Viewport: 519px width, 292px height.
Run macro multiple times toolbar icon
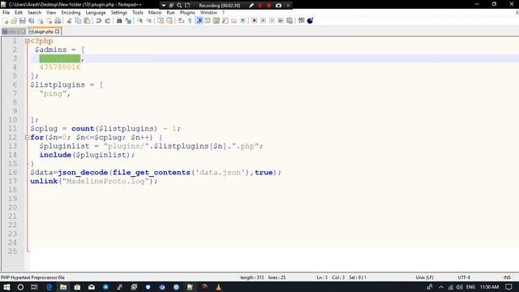point(281,21)
